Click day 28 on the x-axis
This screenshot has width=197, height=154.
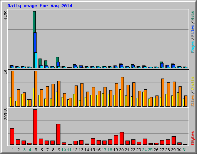click(167, 150)
